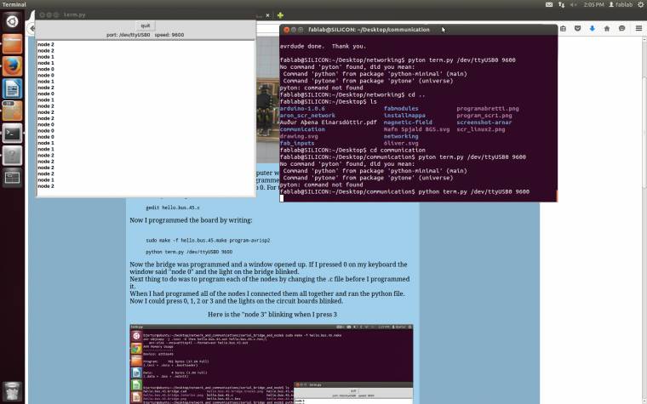The image size is (647, 404).
Task: Click the Pocket icon in Firefox toolbar
Action: click(578, 28)
